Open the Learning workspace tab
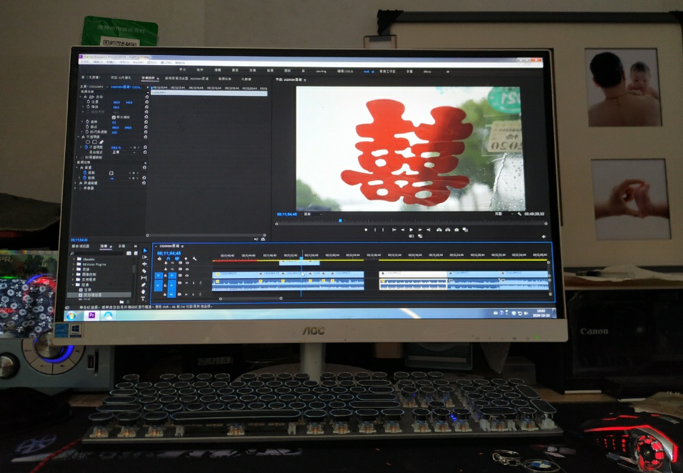The image size is (683, 473). [321, 71]
